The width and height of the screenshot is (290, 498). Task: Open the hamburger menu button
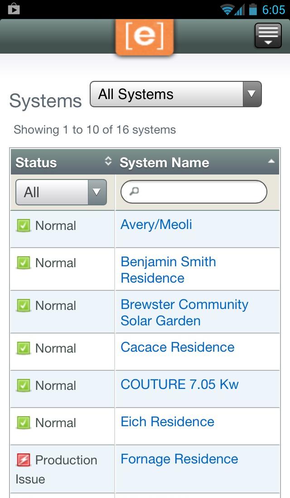pos(268,35)
